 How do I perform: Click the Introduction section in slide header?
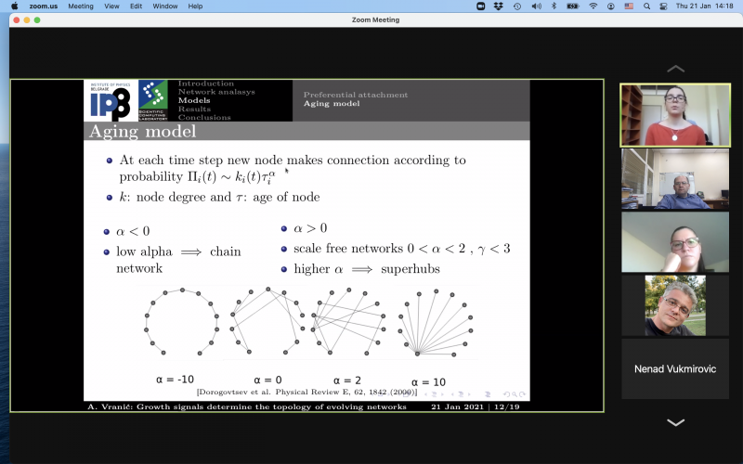(205, 84)
